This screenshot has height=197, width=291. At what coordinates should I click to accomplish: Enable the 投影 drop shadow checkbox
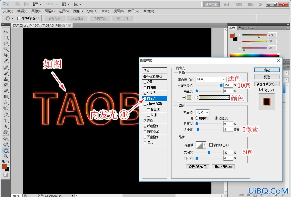[x=145, y=82]
